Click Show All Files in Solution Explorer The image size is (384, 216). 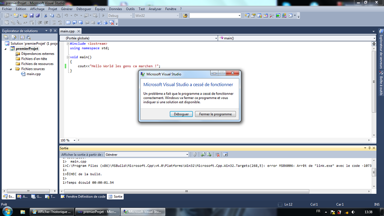(14, 37)
